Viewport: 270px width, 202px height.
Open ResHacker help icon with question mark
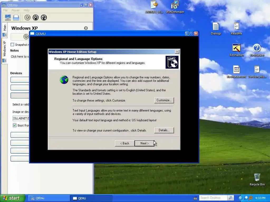tap(257, 50)
